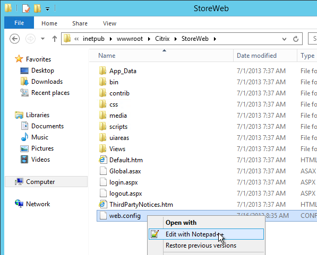Click the scripts folder icon
317x255 pixels.
click(x=102, y=126)
